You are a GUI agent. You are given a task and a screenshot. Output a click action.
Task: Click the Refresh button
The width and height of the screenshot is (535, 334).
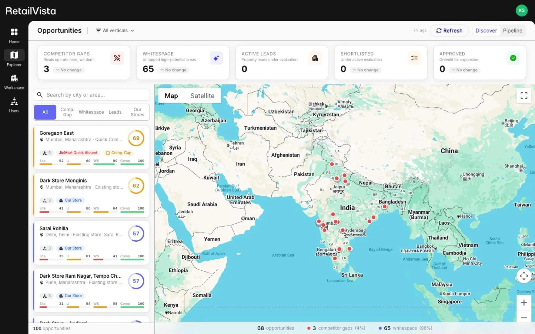449,31
